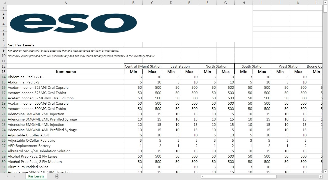This screenshot has width=328, height=180.
Task: Click vertical scrollbar down arrow
Action: click(325, 171)
